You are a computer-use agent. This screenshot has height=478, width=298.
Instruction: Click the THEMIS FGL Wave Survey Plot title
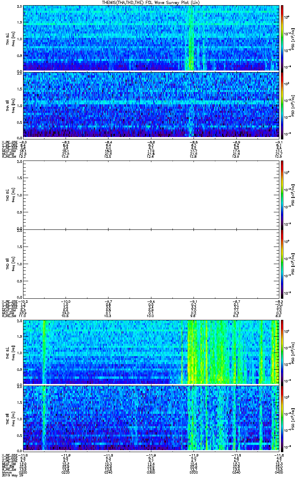[x=150, y=2]
